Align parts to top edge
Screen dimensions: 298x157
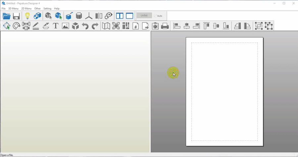(206, 26)
